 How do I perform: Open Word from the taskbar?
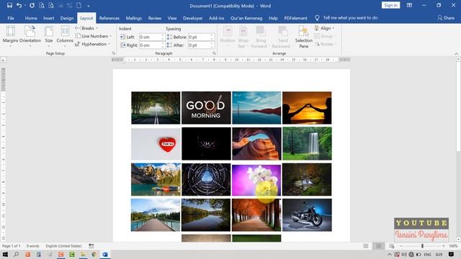105,254
